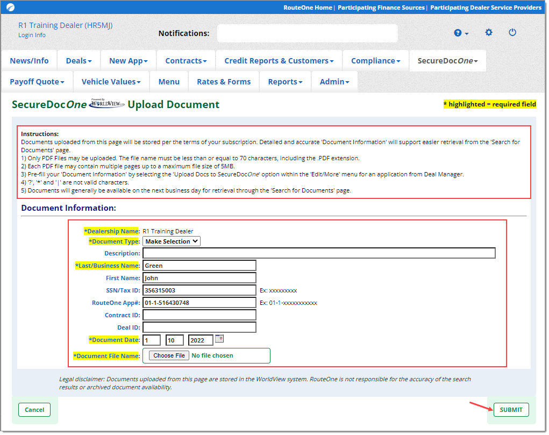The image size is (549, 435).
Task: Open the Rates & Forms tab
Action: point(224,82)
